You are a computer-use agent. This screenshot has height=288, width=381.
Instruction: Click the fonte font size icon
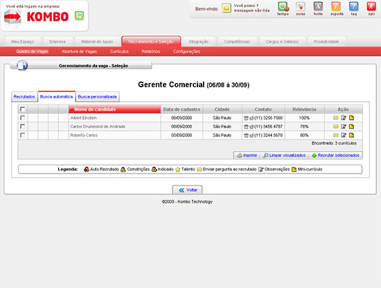[x=318, y=7]
